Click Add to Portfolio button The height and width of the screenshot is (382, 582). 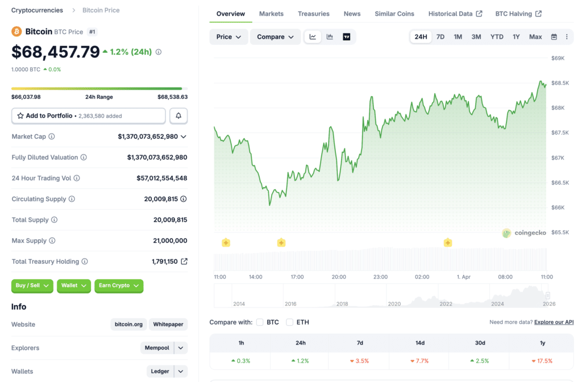[x=88, y=116]
